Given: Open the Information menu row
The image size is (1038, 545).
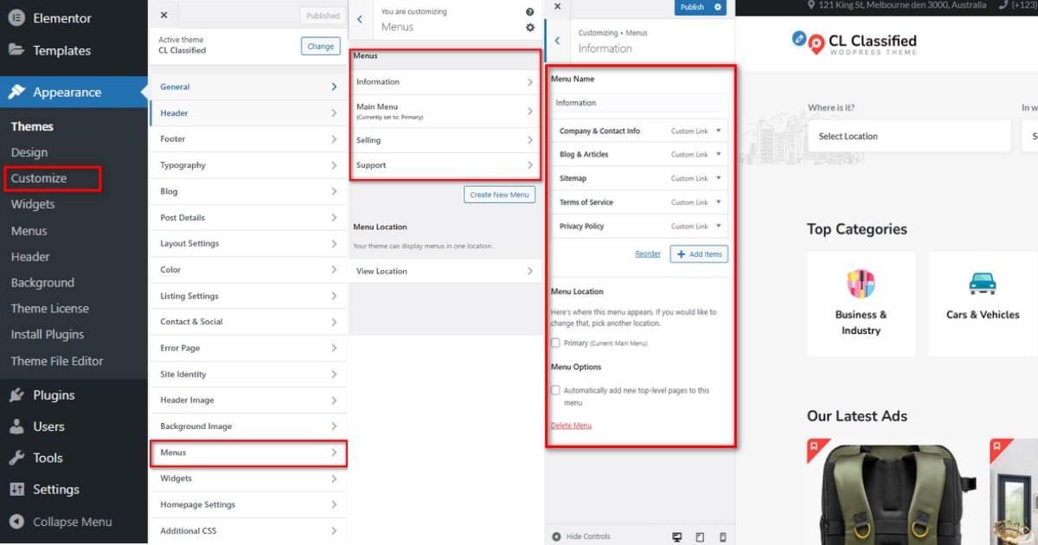Looking at the screenshot, I should coord(445,81).
